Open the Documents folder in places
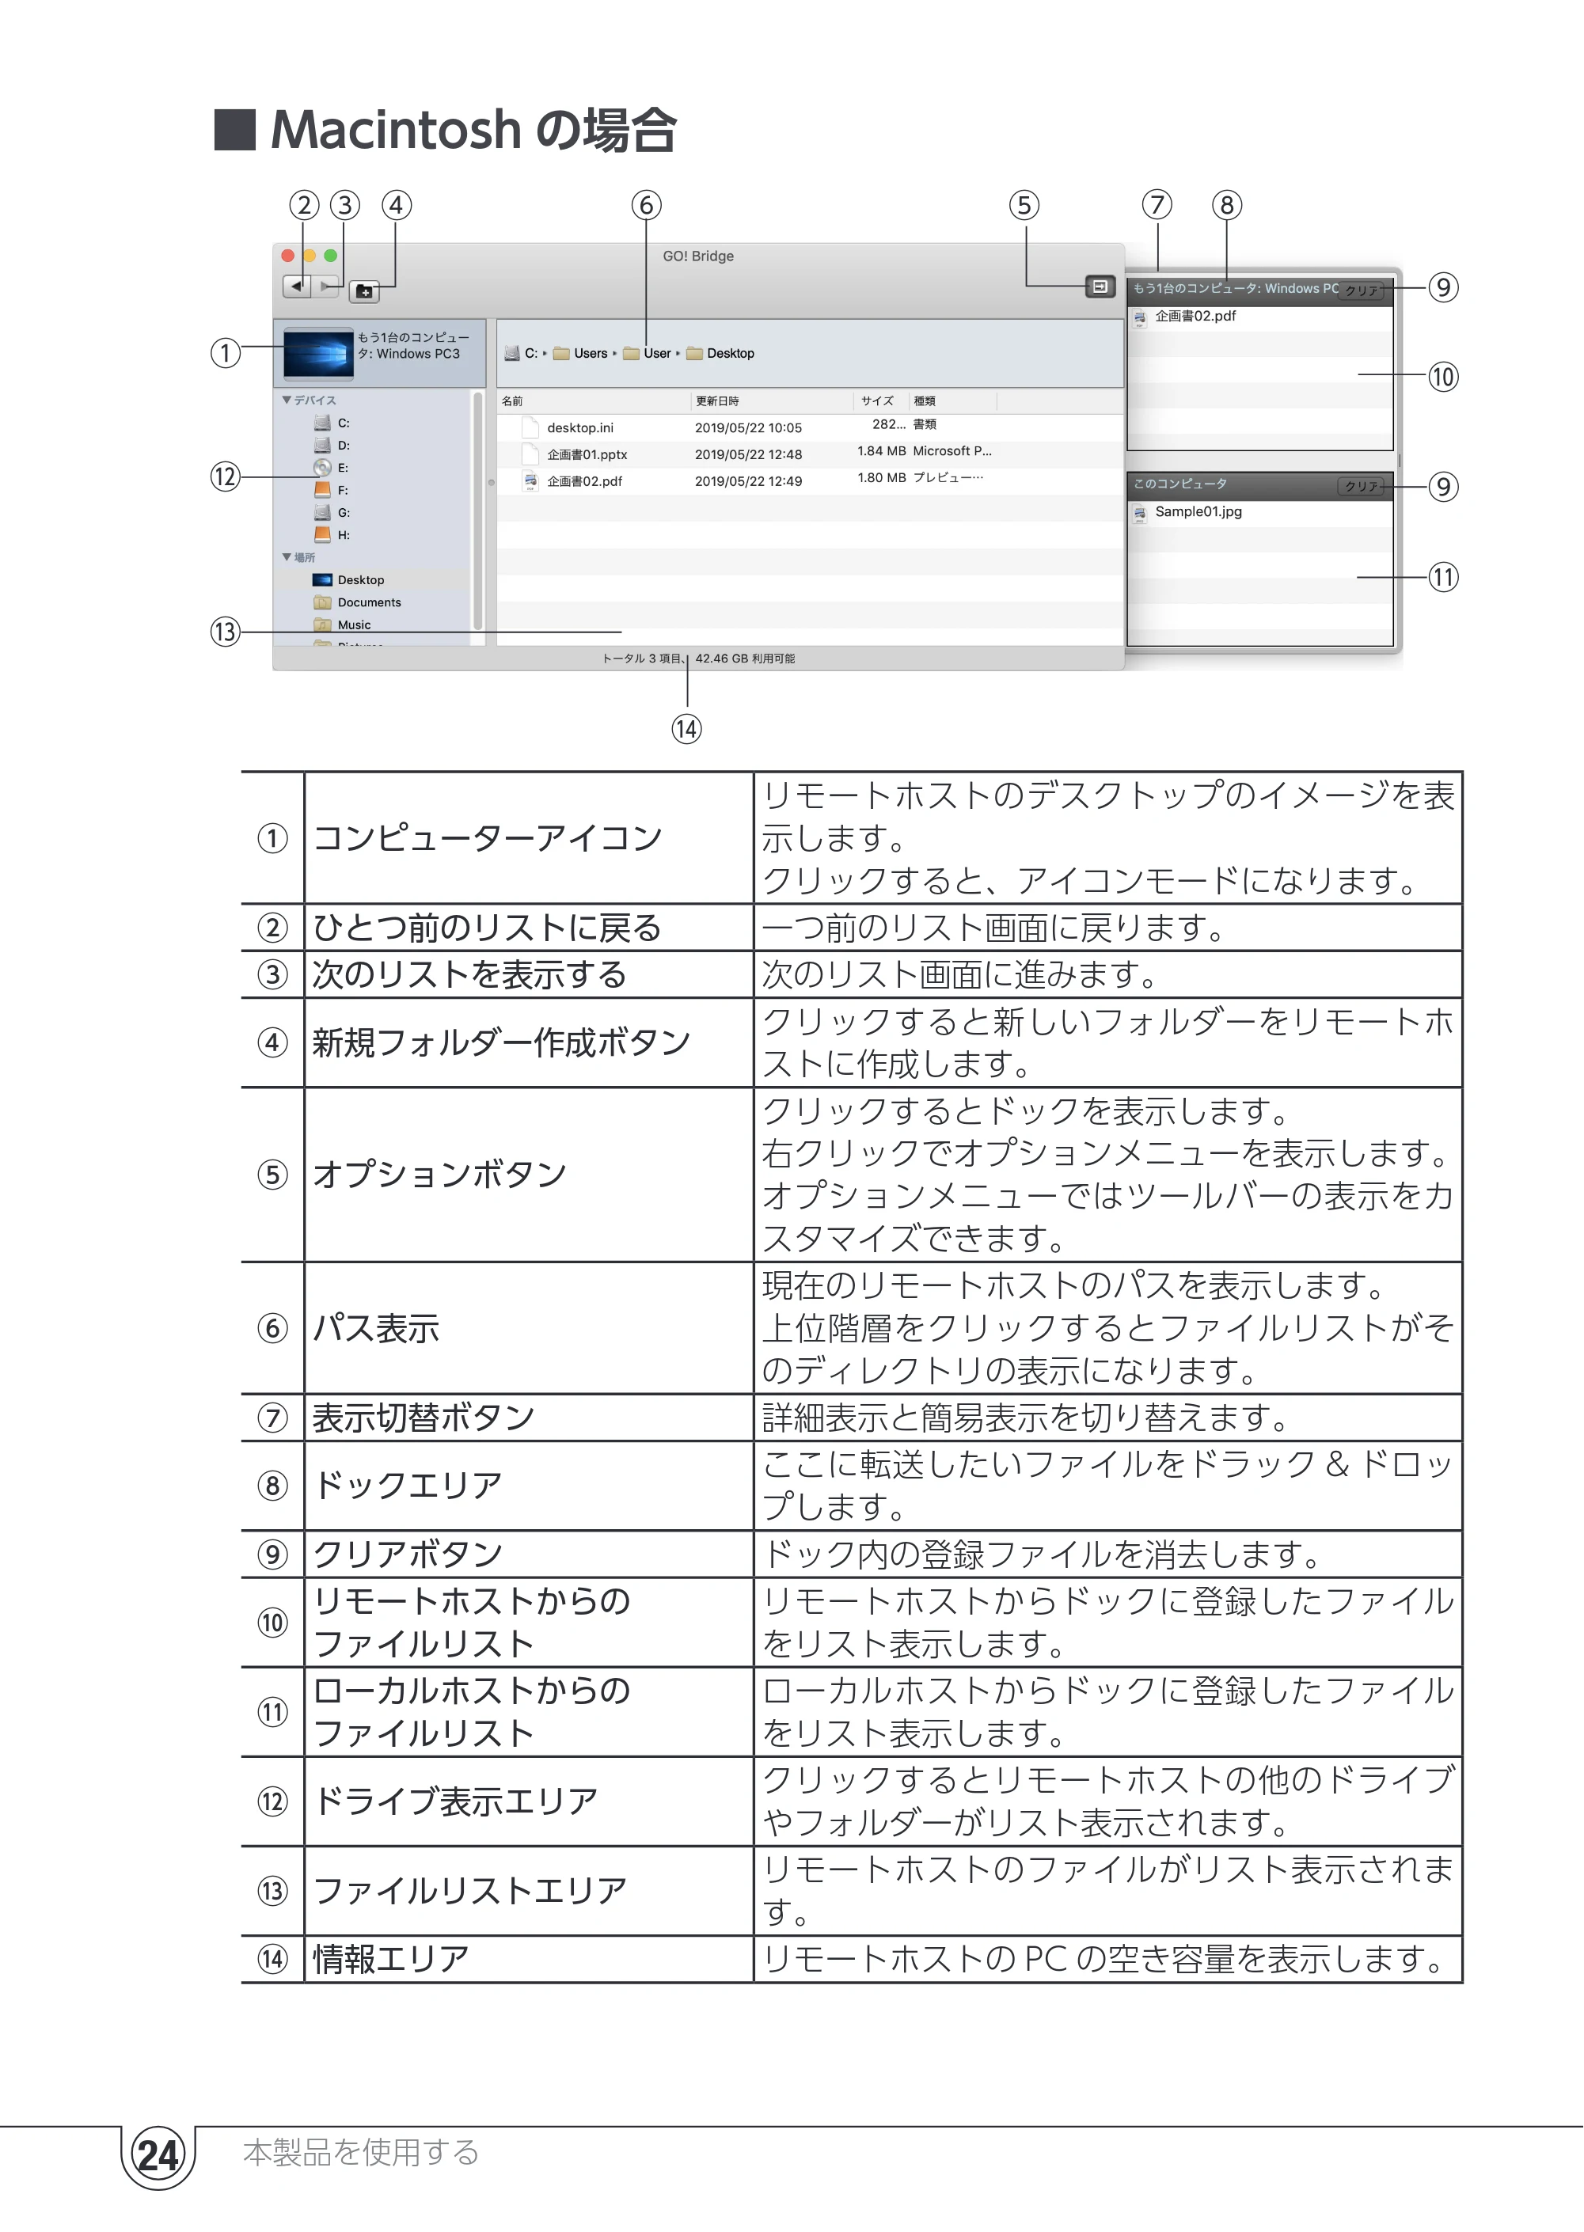The width and height of the screenshot is (1584, 2232). click(357, 602)
